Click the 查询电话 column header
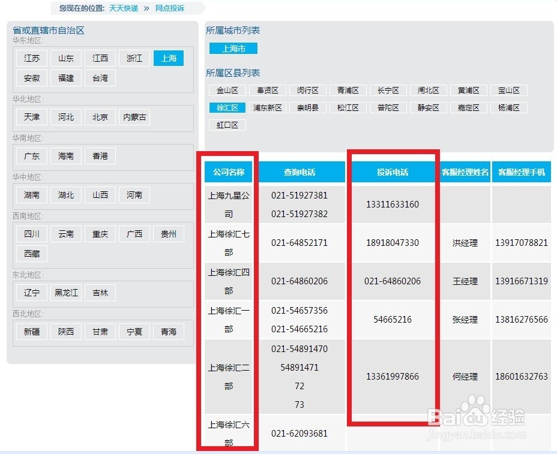 point(300,172)
